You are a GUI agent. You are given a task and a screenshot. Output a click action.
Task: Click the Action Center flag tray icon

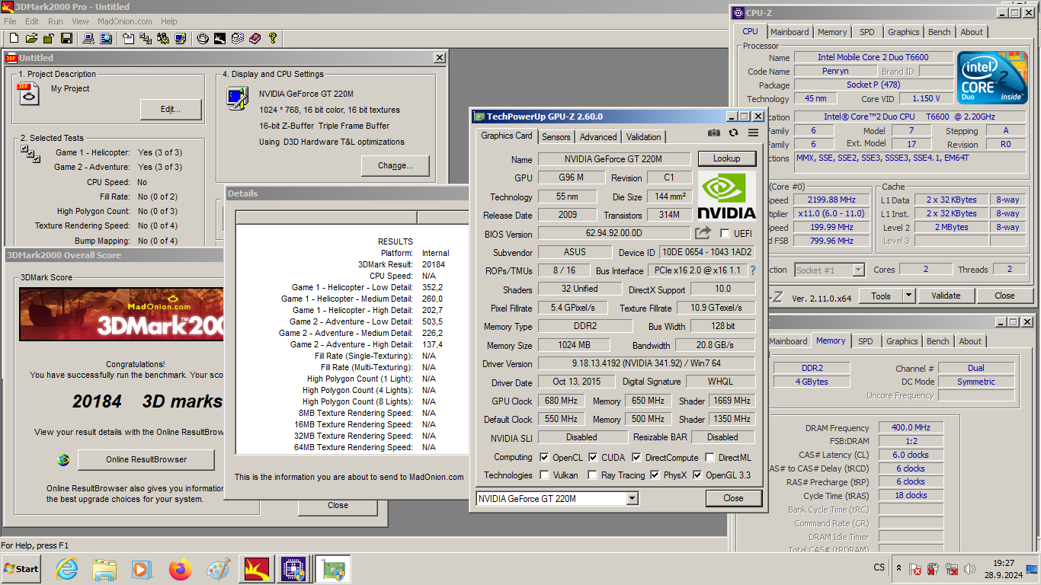917,569
